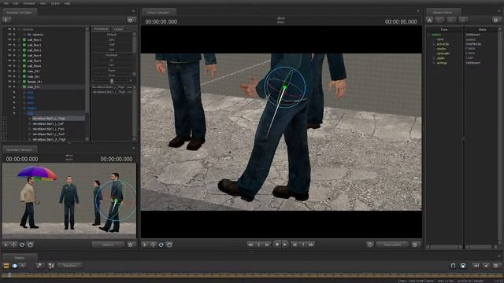
Task: Expand the clipBin node in the Element Viewer
Action: pos(434,58)
